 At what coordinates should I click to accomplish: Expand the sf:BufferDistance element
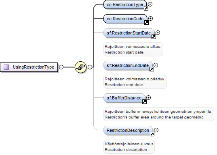pos(149,98)
